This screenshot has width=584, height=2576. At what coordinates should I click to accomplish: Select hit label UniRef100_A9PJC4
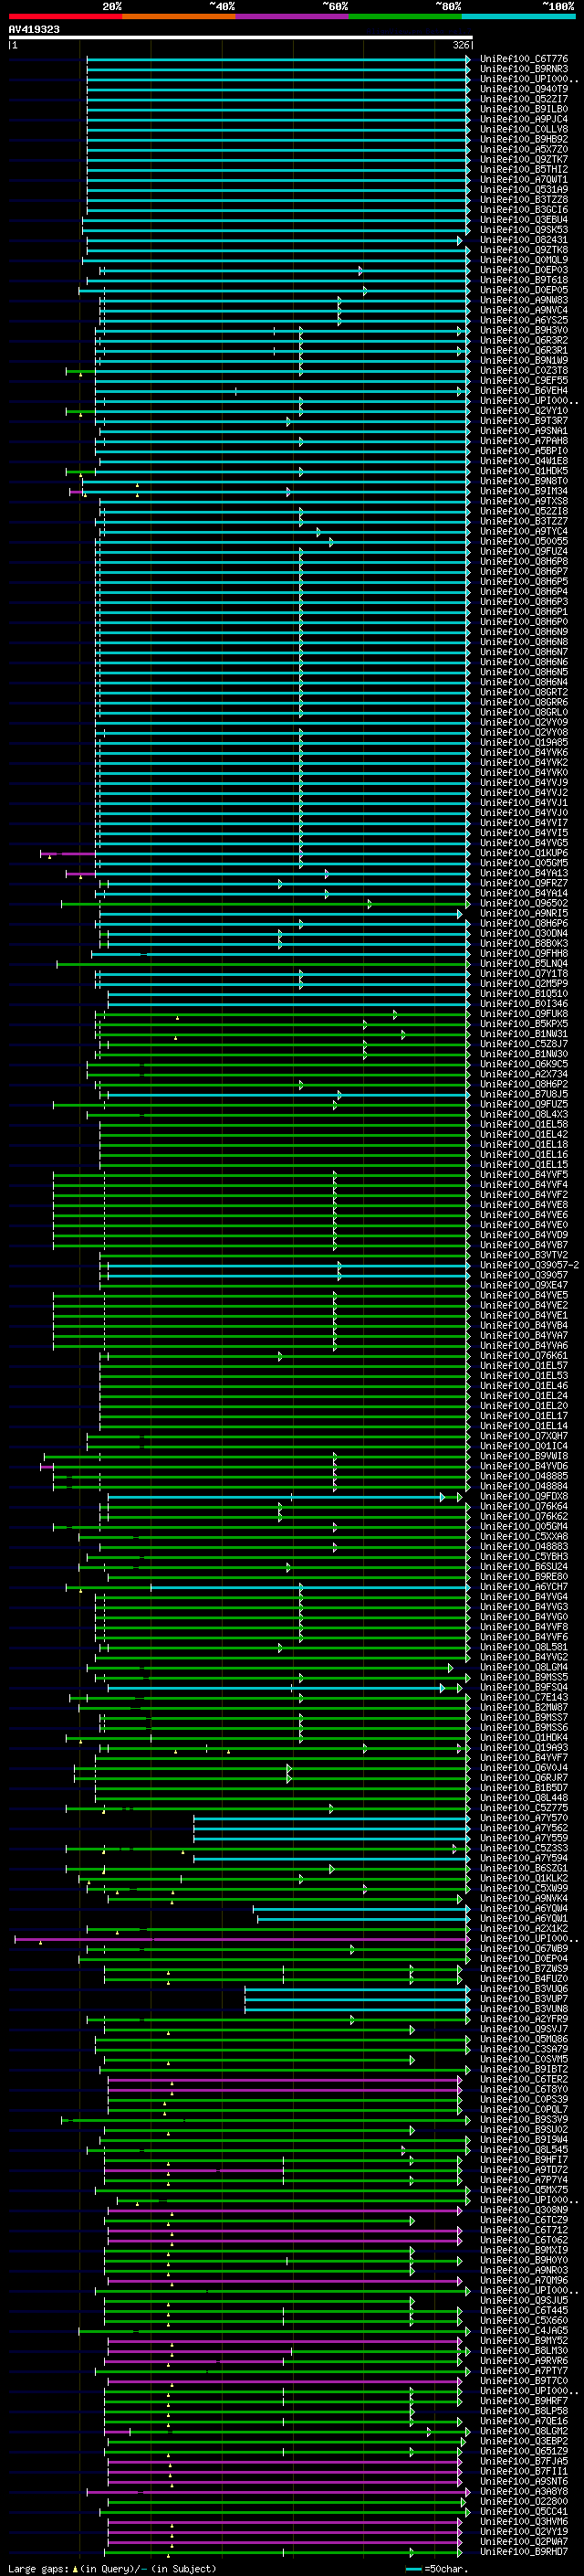click(x=524, y=119)
